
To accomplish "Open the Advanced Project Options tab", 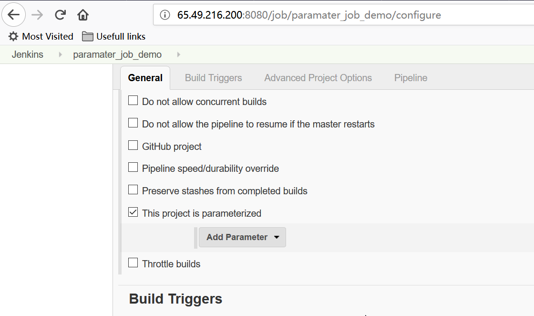I will pyautogui.click(x=318, y=77).
